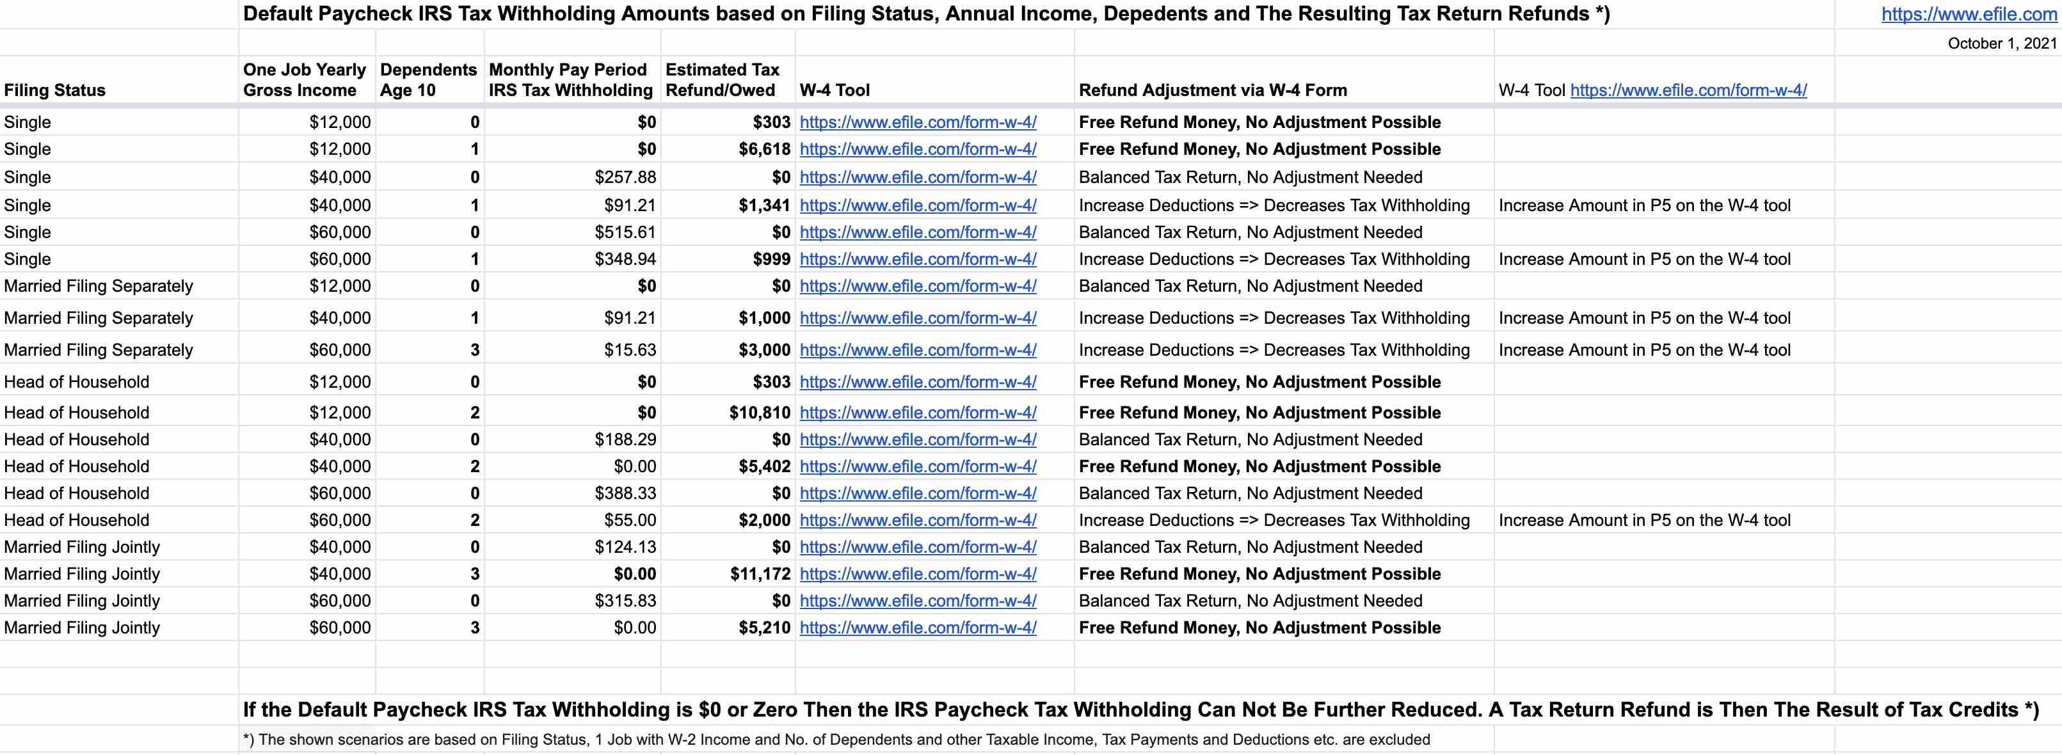This screenshot has height=755, width=2062.
Task: Select the $5,402 refund cell
Action: point(728,466)
